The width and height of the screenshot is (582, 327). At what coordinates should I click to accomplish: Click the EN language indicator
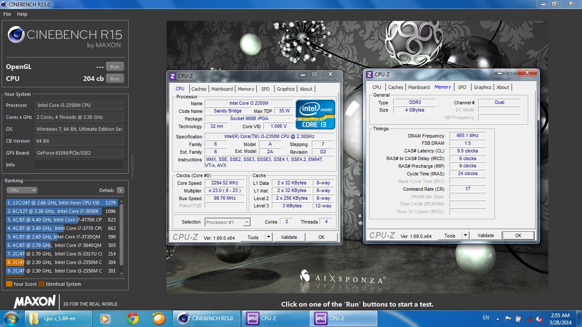click(486, 318)
